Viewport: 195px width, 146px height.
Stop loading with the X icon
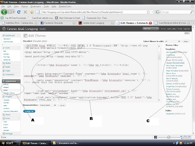click(x=25, y=12)
